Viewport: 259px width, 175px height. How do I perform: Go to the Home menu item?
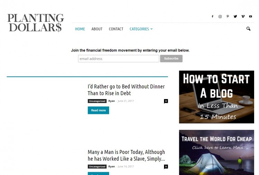click(x=80, y=29)
